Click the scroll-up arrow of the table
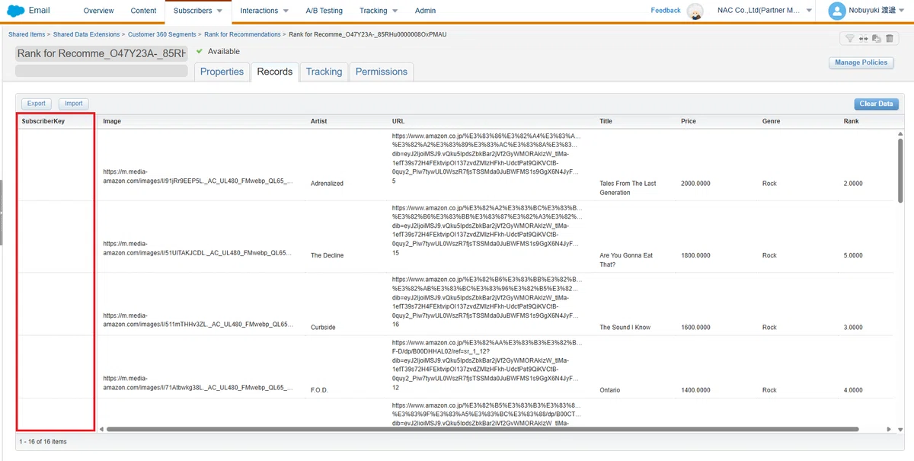The image size is (914, 461). tap(900, 133)
